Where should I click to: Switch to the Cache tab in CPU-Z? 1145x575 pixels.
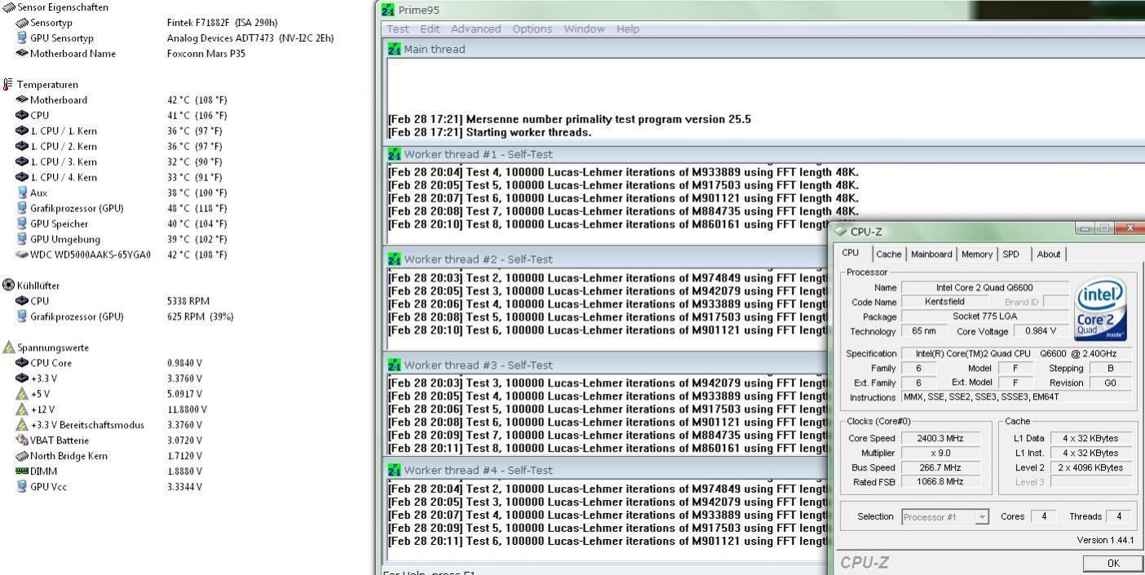pos(889,254)
